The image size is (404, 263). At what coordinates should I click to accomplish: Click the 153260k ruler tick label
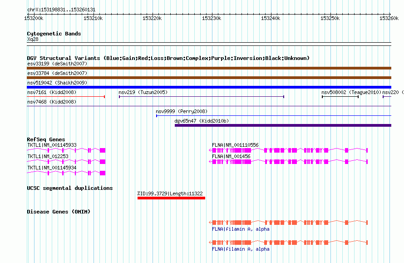(389, 18)
